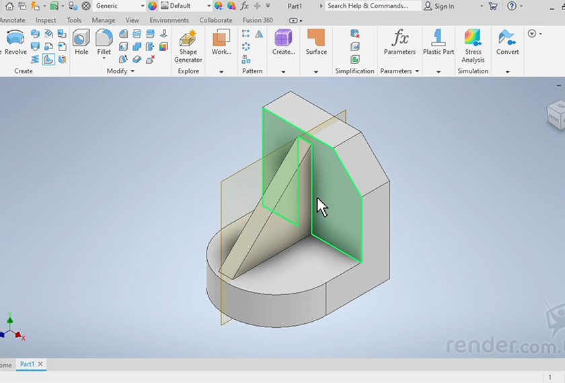The width and height of the screenshot is (565, 383).
Task: Click the Home icon in quick access toolbar
Action: coord(9,6)
